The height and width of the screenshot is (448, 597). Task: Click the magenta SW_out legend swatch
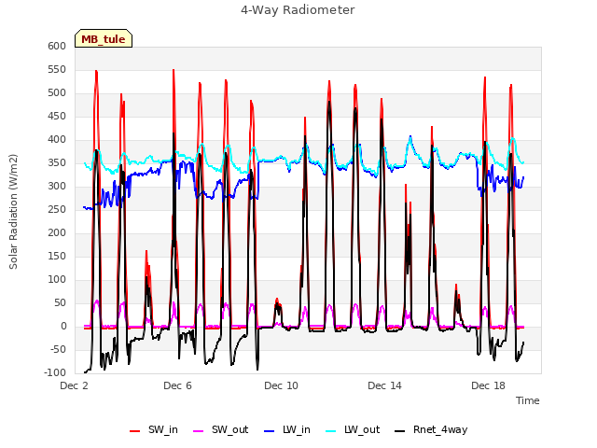(199, 431)
